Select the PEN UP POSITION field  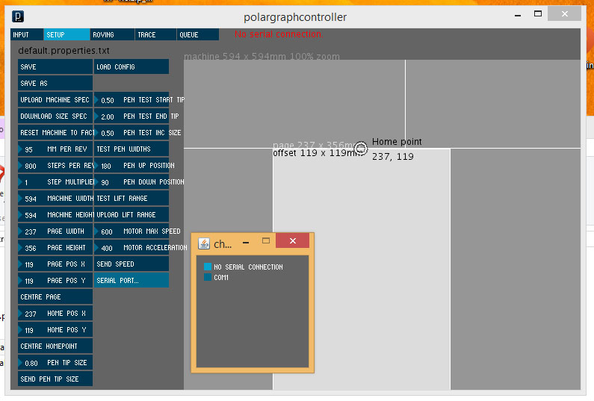coord(132,166)
